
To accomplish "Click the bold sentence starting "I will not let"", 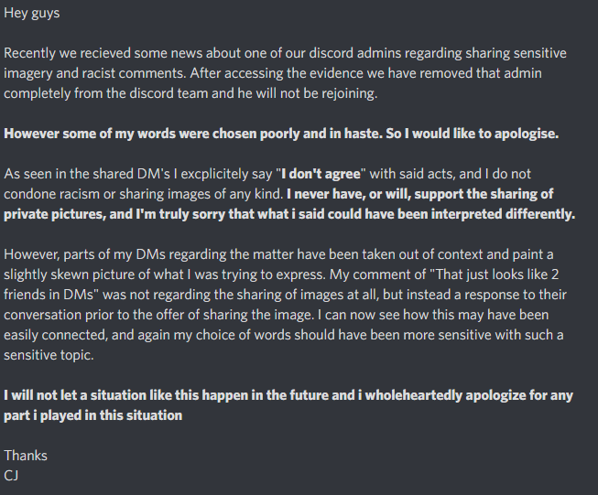I will pos(137,395).
